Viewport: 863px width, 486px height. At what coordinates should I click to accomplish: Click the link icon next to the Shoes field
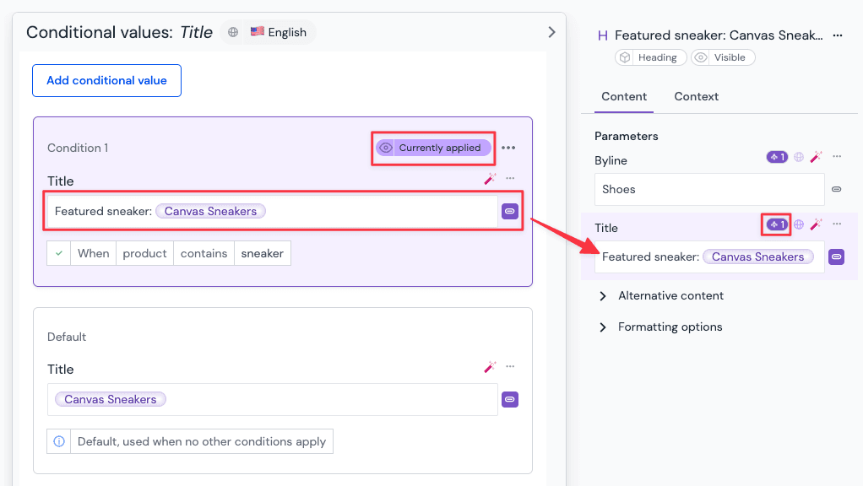click(837, 189)
